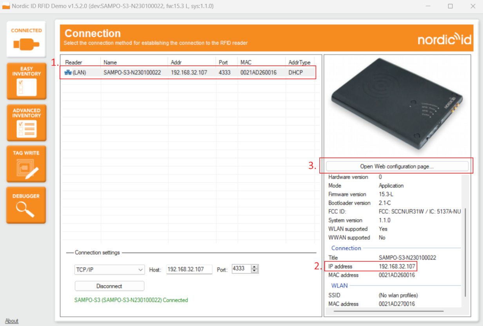483x326 pixels.
Task: Click the FCC ID value
Action: pyautogui.click(x=420, y=211)
